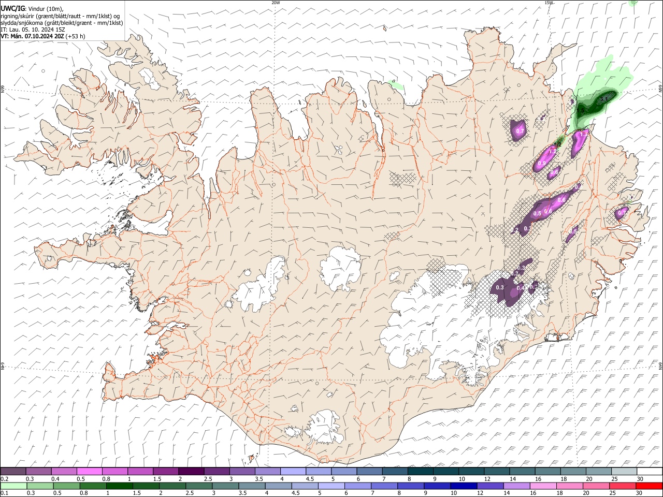Click the pale grey snow swatch for 25–30 mm
This screenshot has height=497, width=663.
tap(624, 471)
